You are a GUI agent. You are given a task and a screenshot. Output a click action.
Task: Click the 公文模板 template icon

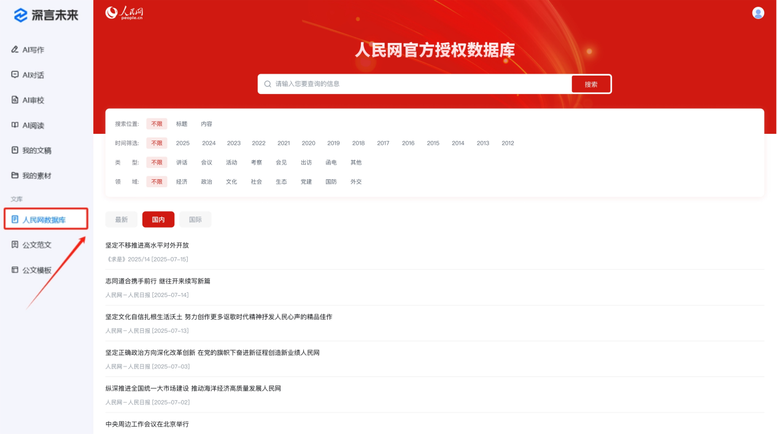pos(15,270)
